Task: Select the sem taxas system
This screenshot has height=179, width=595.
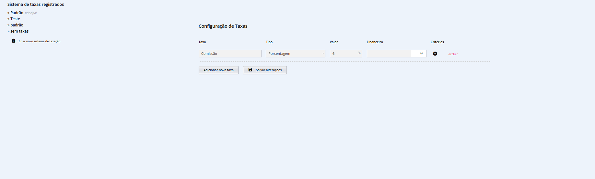Action: point(19,31)
